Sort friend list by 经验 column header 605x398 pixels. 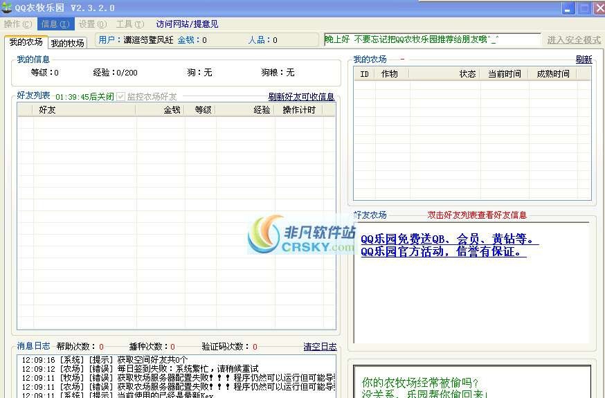point(262,110)
